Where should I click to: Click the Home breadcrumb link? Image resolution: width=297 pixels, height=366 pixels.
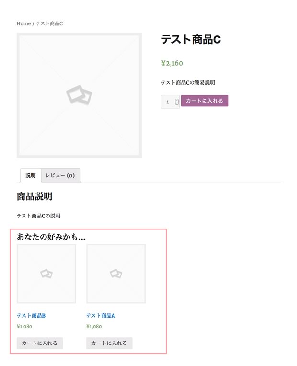pos(23,23)
